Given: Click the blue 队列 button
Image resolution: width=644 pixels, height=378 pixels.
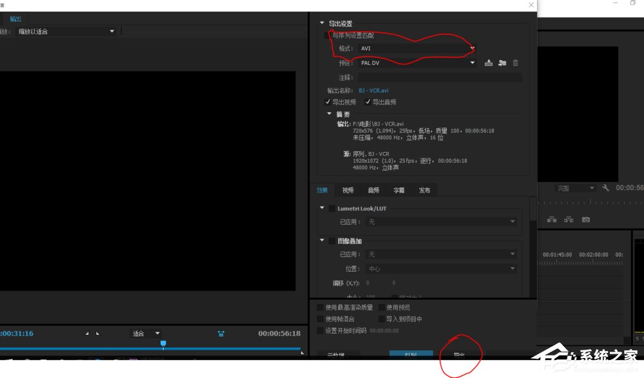Looking at the screenshot, I should 410,354.
